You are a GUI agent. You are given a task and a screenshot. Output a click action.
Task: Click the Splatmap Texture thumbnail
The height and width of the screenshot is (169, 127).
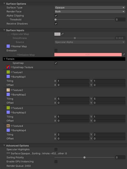[x=8, y=67]
